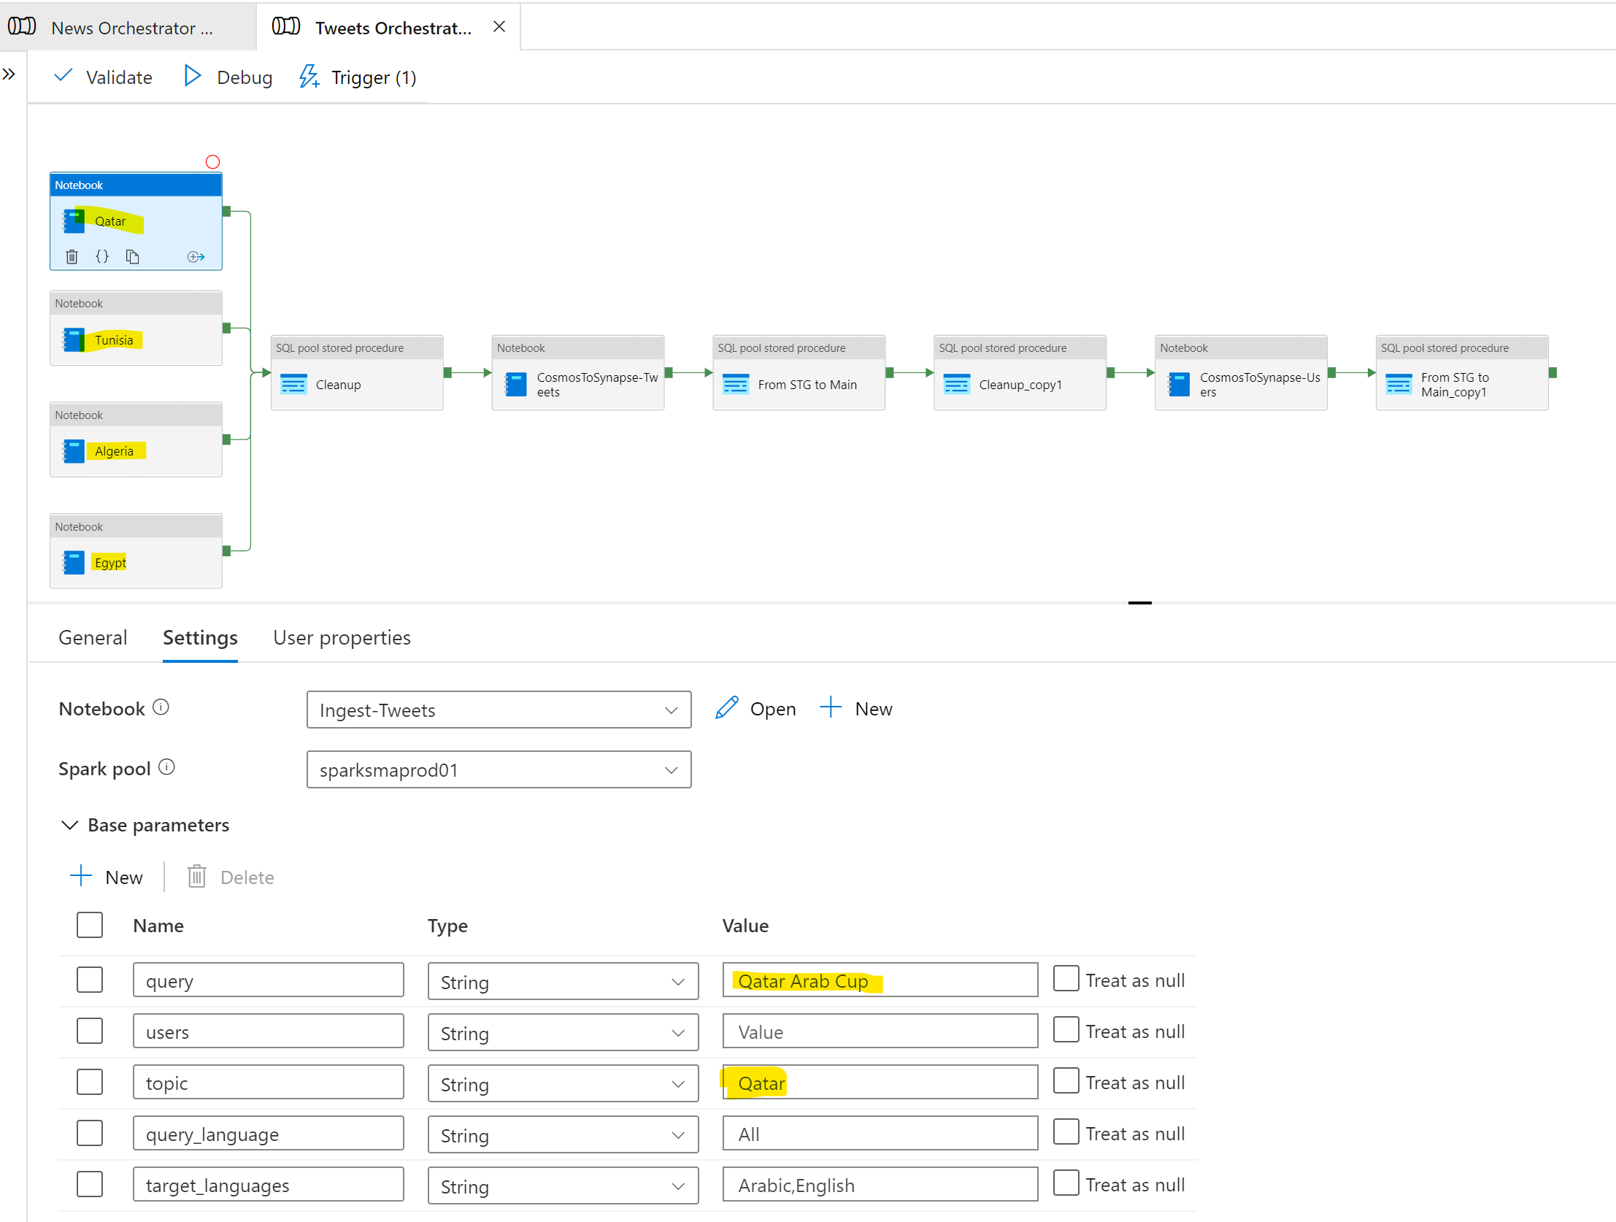Click the delete trash icon on Qatar activity
This screenshot has width=1616, height=1222.
point(72,256)
